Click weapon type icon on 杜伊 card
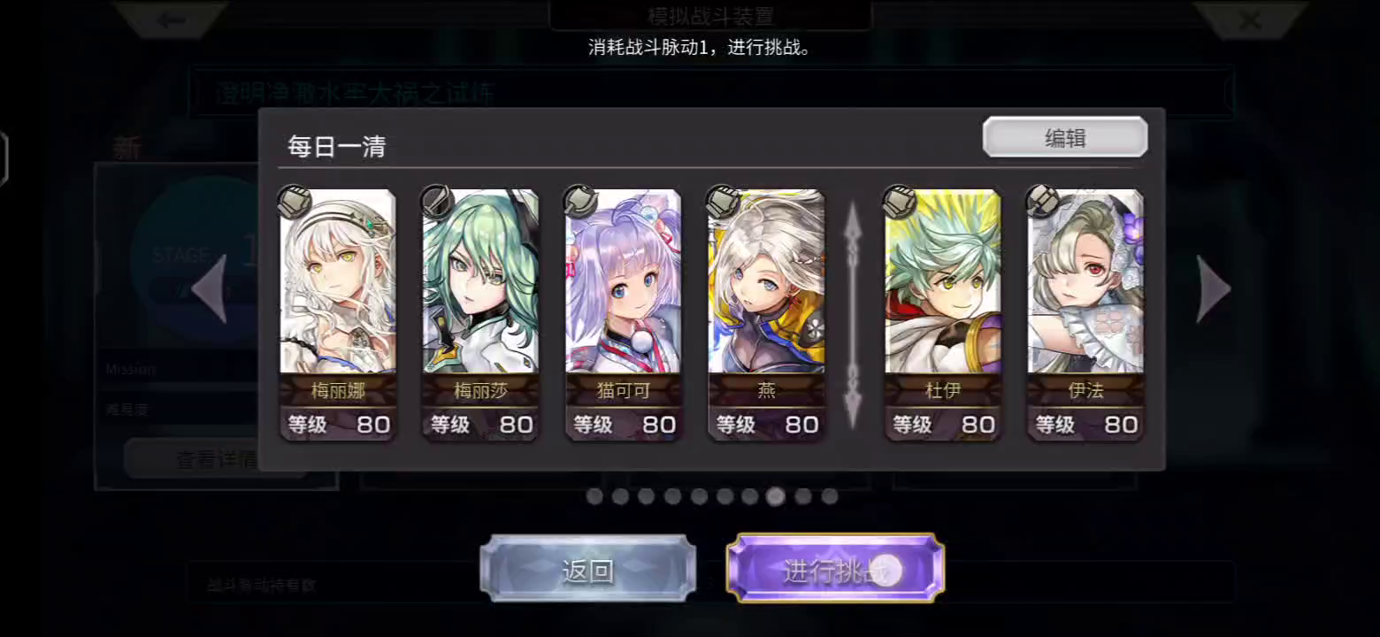Screen dimensions: 1380x637 [x=899, y=203]
